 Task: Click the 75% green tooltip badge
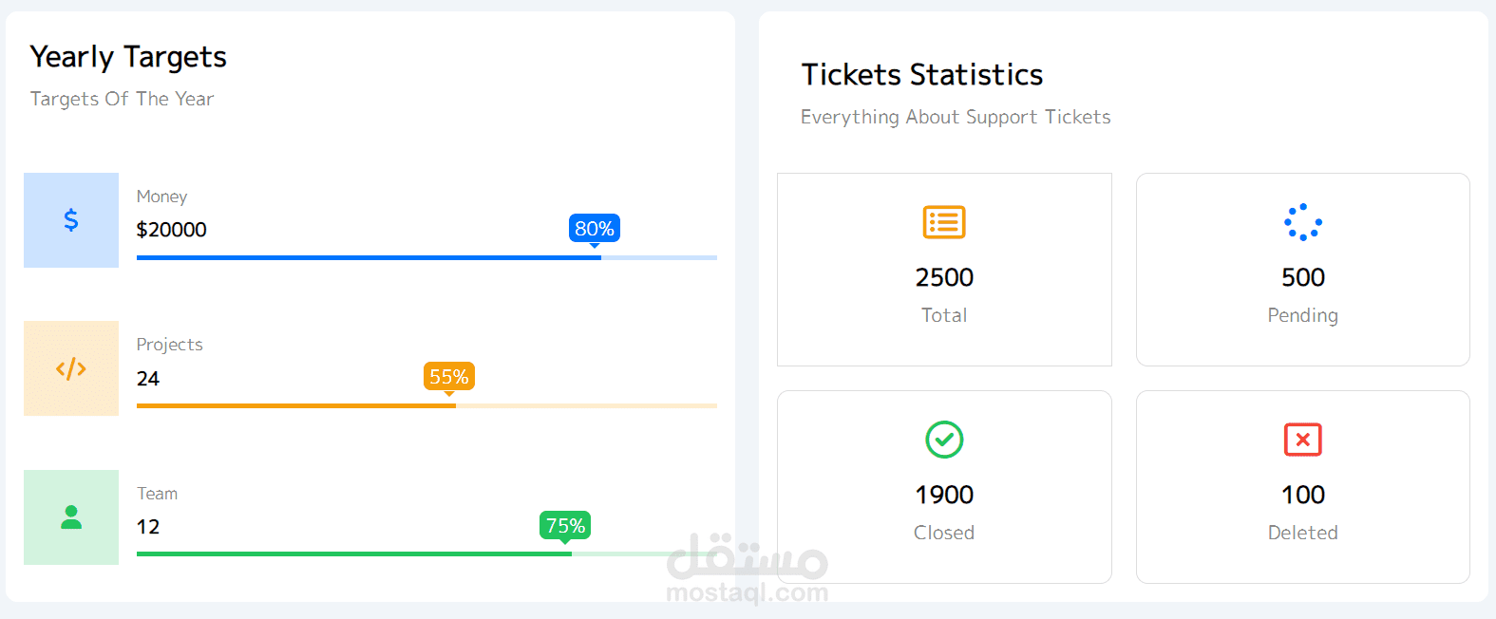[x=565, y=525]
